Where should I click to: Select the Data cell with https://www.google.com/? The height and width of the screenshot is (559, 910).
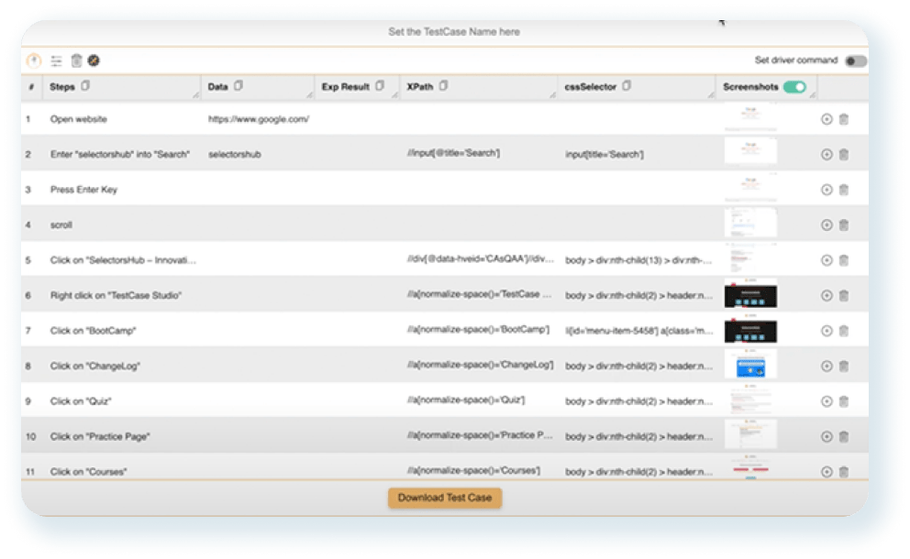pos(259,119)
